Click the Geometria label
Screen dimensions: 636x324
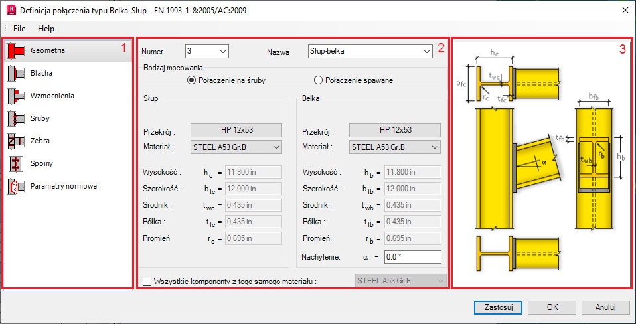click(x=48, y=50)
